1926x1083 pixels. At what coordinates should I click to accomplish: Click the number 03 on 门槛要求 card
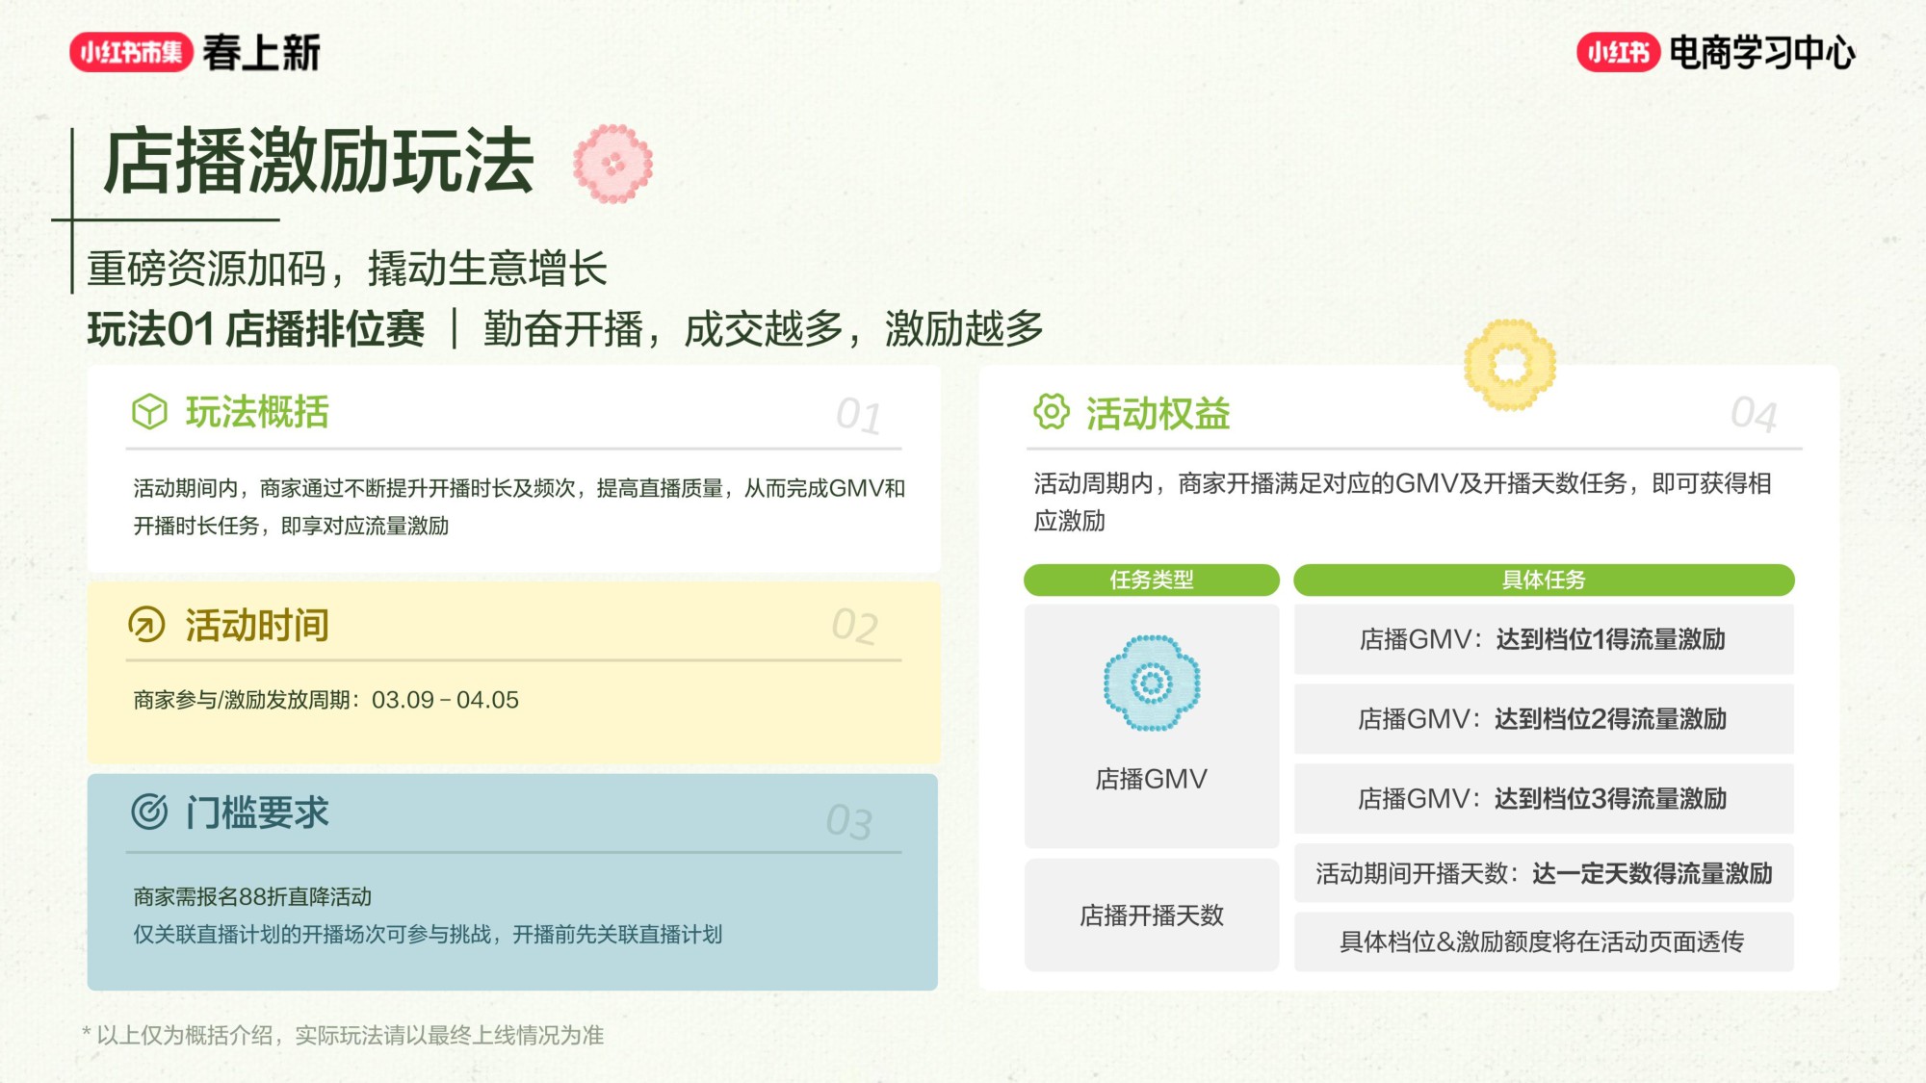tap(849, 822)
